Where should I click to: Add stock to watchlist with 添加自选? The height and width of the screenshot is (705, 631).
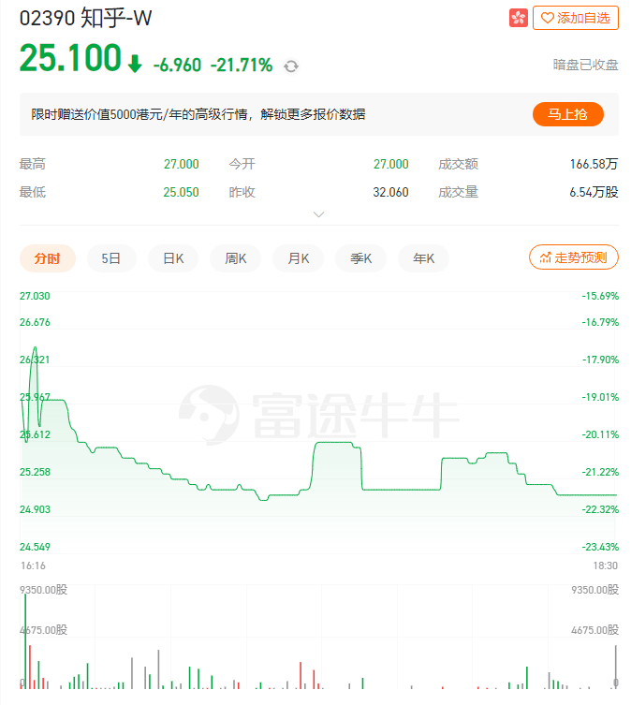575,18
